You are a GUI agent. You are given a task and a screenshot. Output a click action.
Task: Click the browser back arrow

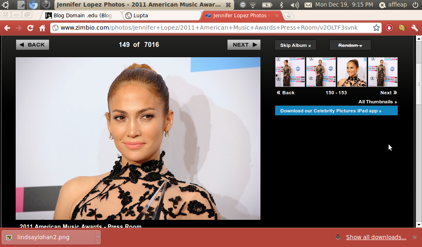click(x=7, y=28)
